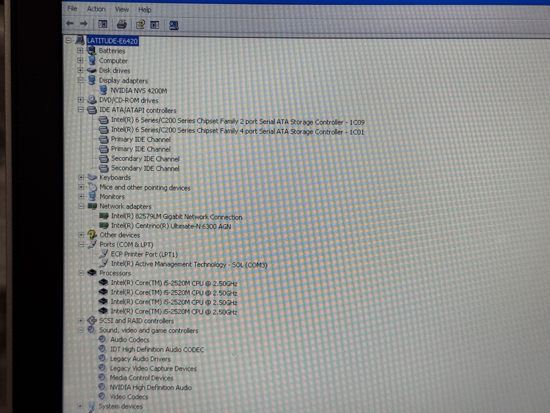550x413 pixels.
Task: Select Intel 82579LM Gigabit Network Connection
Action: (177, 217)
